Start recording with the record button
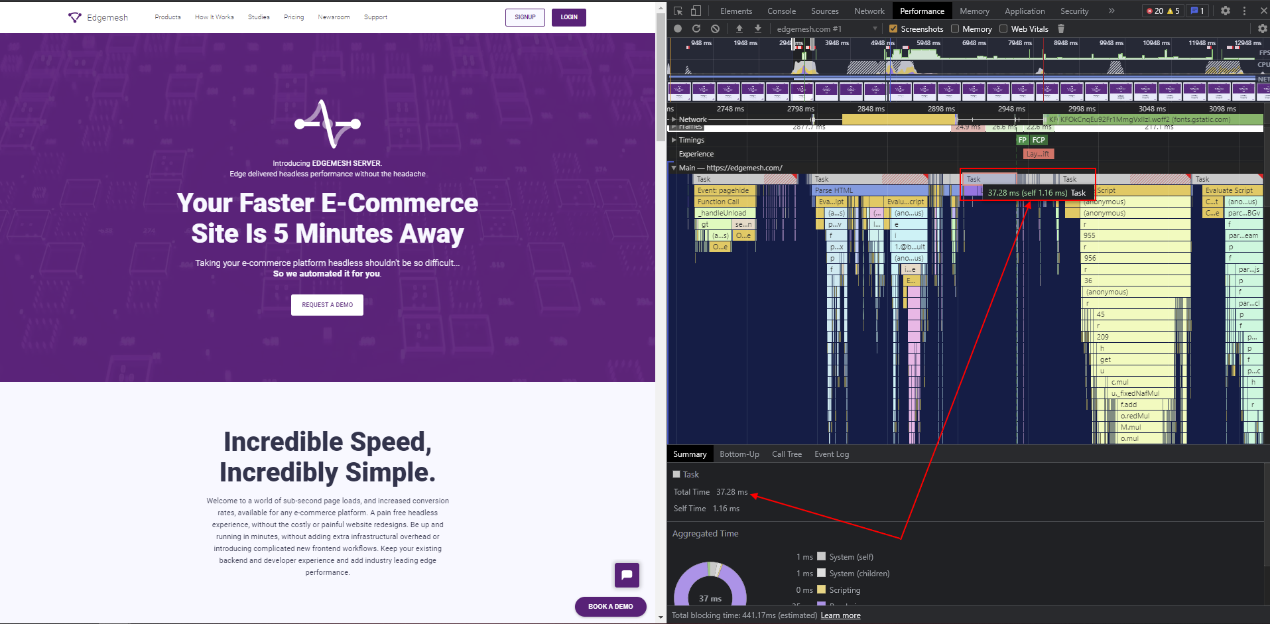Screen dimensions: 1270x624 click(678, 29)
